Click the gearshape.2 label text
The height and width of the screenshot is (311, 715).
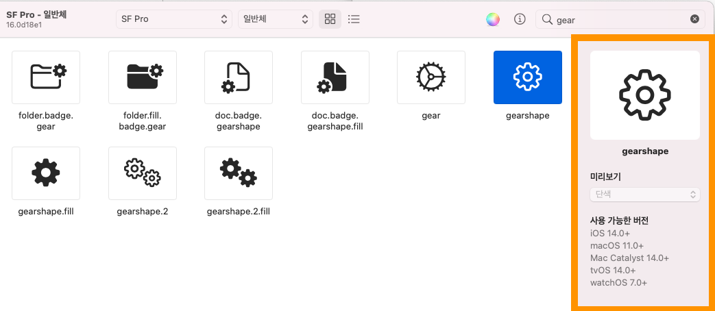pos(143,212)
